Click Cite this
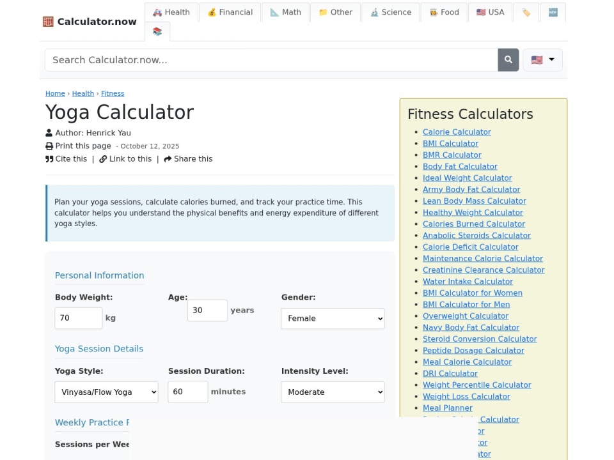The height and width of the screenshot is (460, 614). pyautogui.click(x=71, y=159)
